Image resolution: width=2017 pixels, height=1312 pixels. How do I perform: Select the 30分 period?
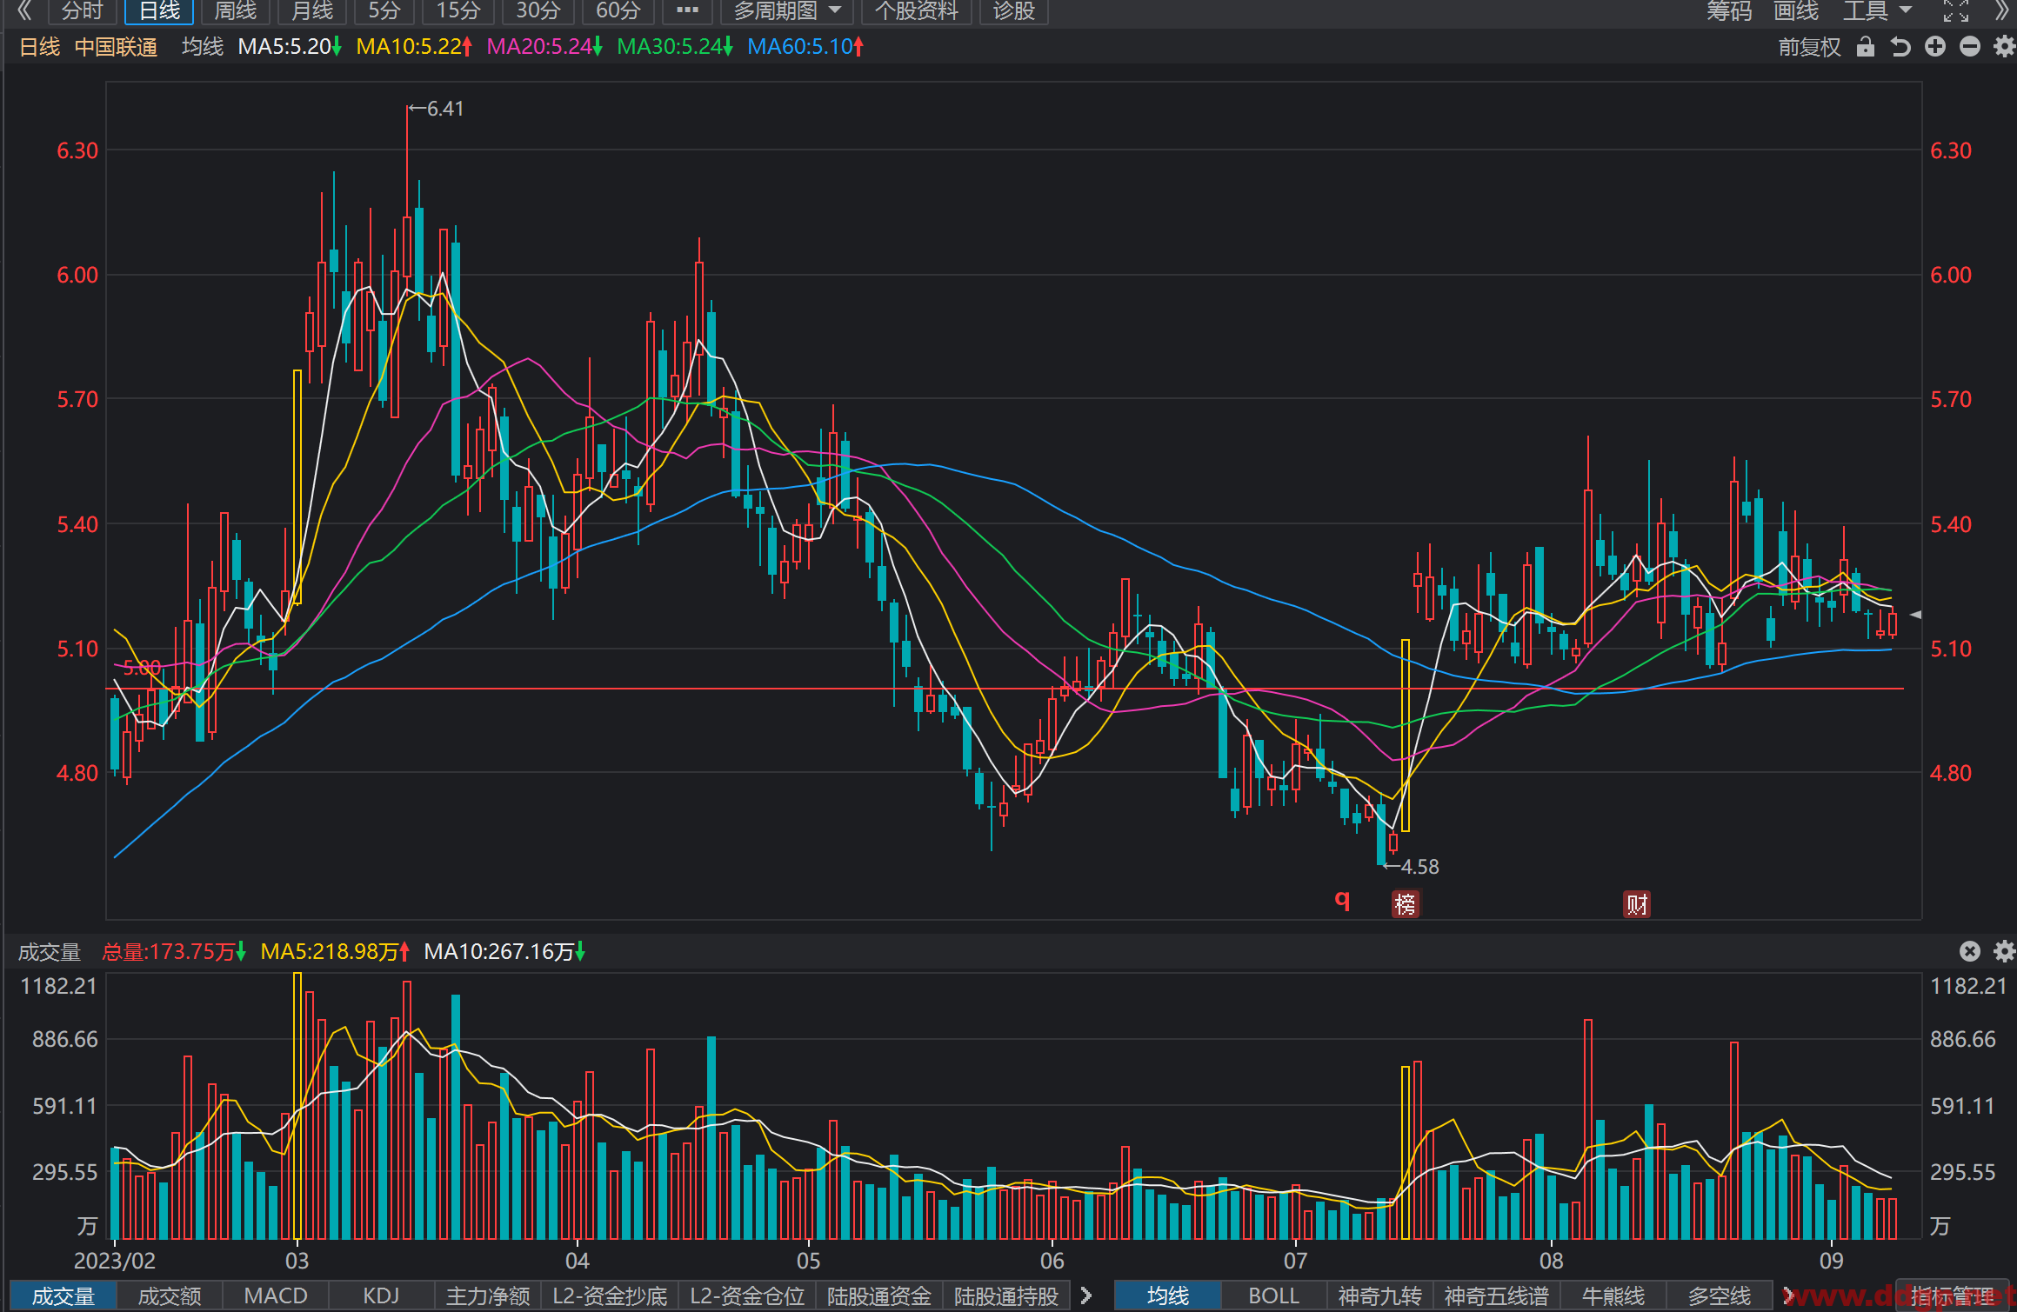tap(538, 10)
